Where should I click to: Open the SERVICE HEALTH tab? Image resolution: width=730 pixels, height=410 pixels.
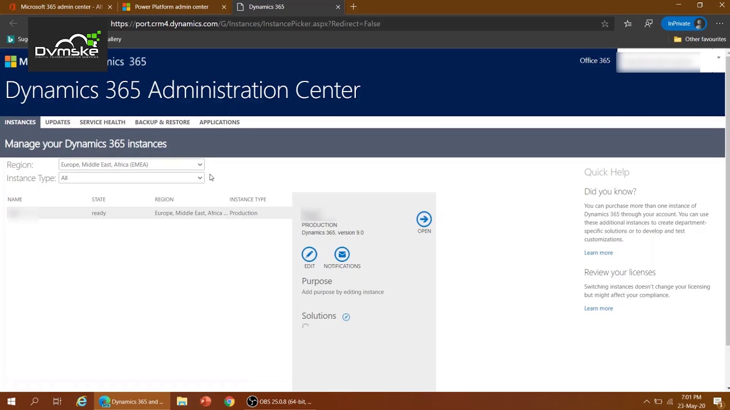[103, 122]
